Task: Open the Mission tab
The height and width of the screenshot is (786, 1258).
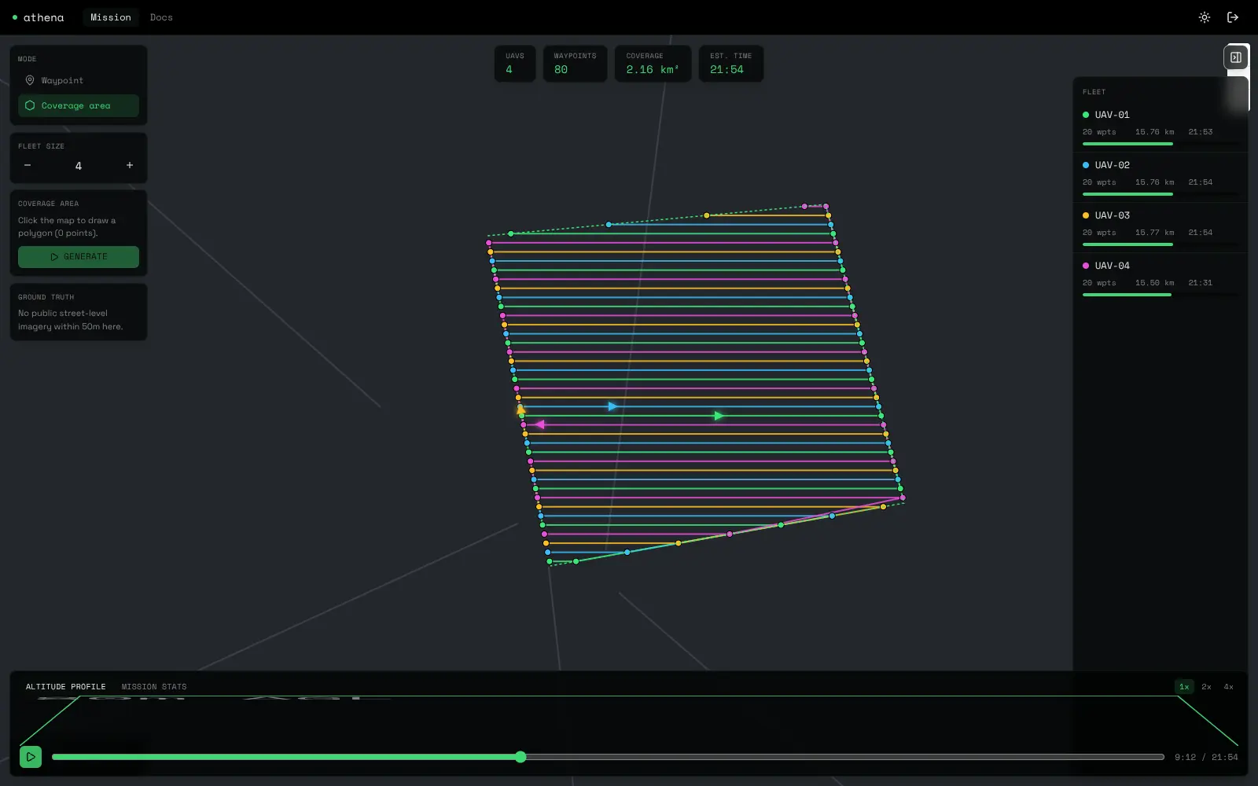Action: tap(111, 17)
